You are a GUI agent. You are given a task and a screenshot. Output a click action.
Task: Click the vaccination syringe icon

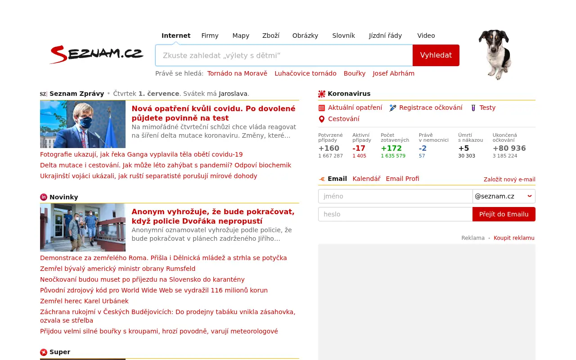pyautogui.click(x=393, y=108)
